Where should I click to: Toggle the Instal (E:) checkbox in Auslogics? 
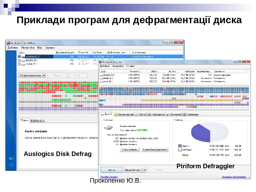(19, 64)
